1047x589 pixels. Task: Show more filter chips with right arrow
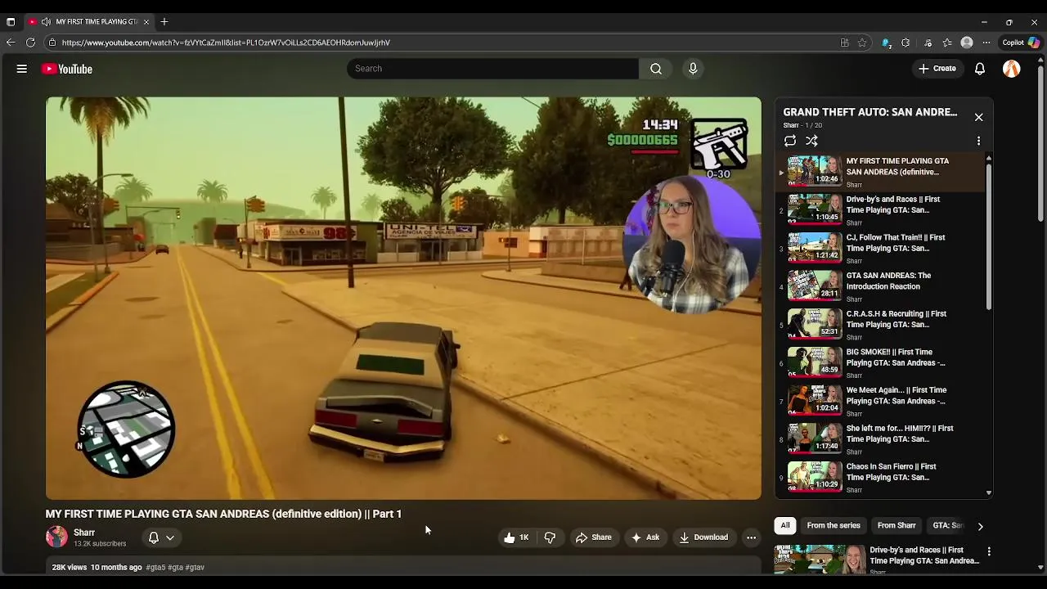pos(980,526)
